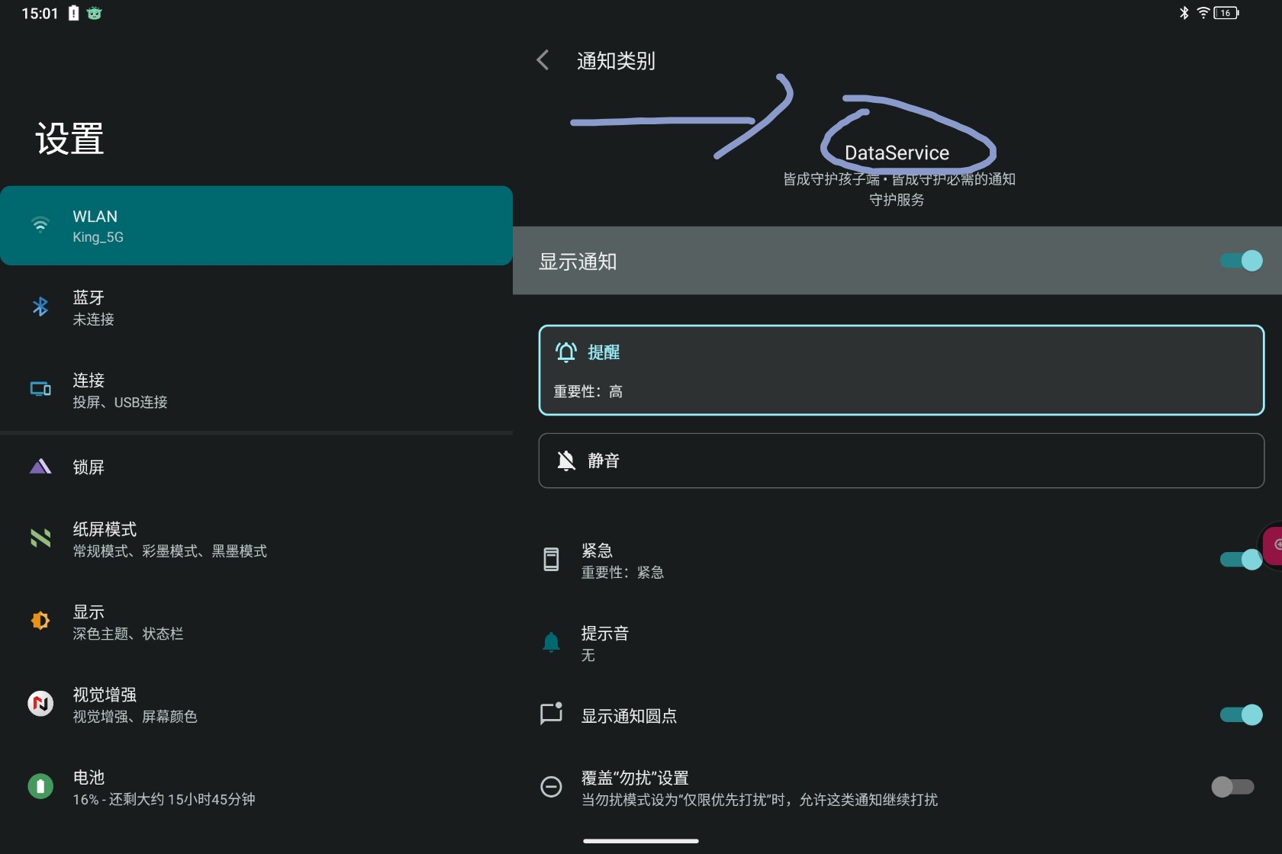The height and width of the screenshot is (854, 1282).
Task: Select the 提醒 importance option
Action: [901, 371]
